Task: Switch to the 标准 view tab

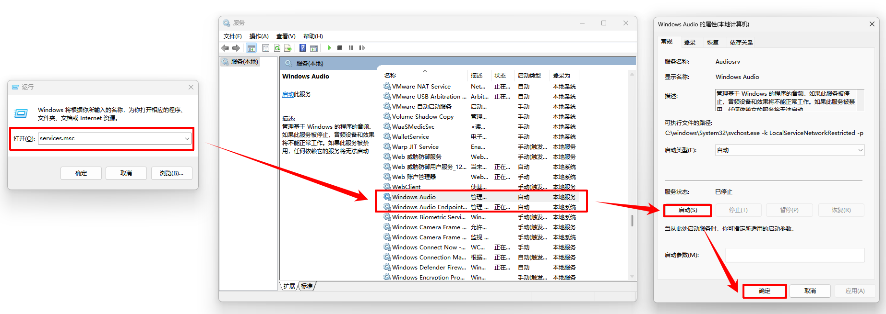Action: (307, 286)
